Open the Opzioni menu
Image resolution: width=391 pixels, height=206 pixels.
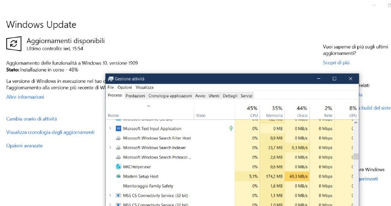click(x=125, y=88)
